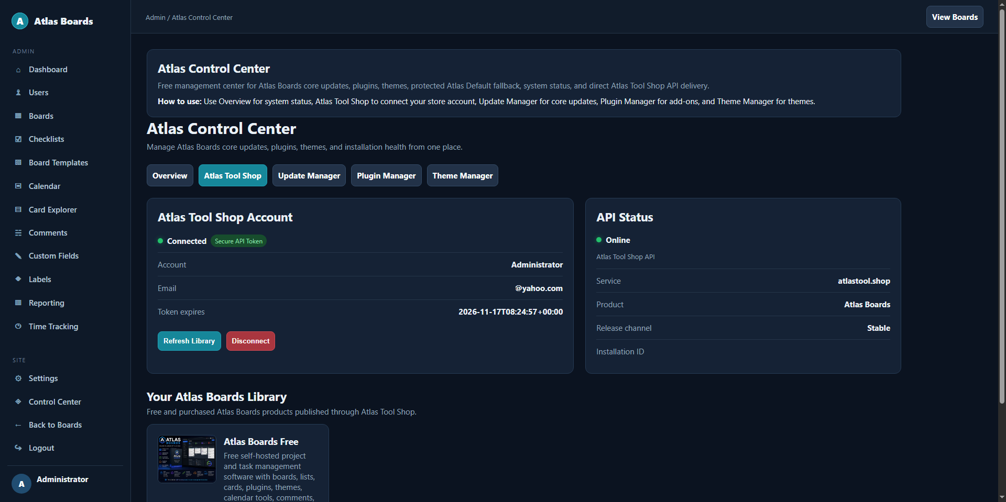Click the Installation ID label

click(x=620, y=352)
